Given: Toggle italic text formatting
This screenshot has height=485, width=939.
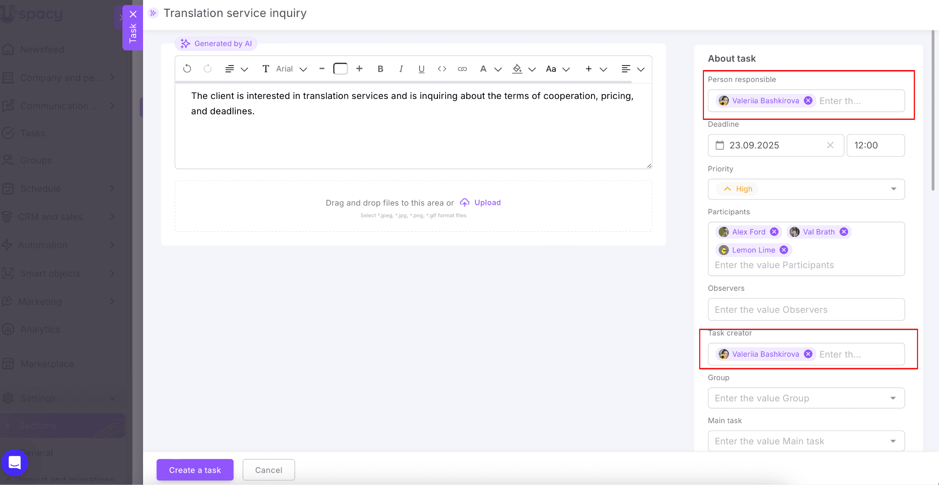Looking at the screenshot, I should coord(401,69).
